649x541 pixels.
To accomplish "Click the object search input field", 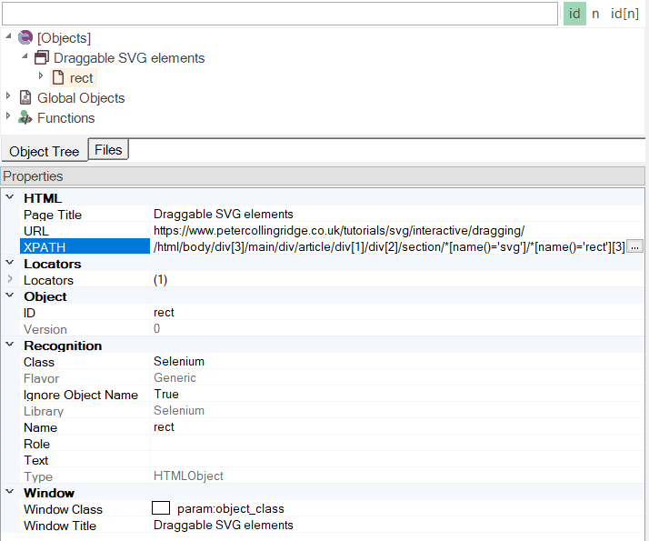I will [279, 14].
